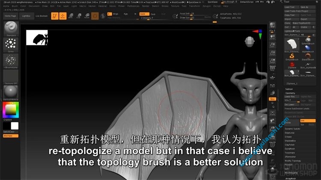The width and height of the screenshot is (321, 180).
Task: Click the sculptris pro icon beside Gizmo
Action: pyautogui.click(x=103, y=16)
